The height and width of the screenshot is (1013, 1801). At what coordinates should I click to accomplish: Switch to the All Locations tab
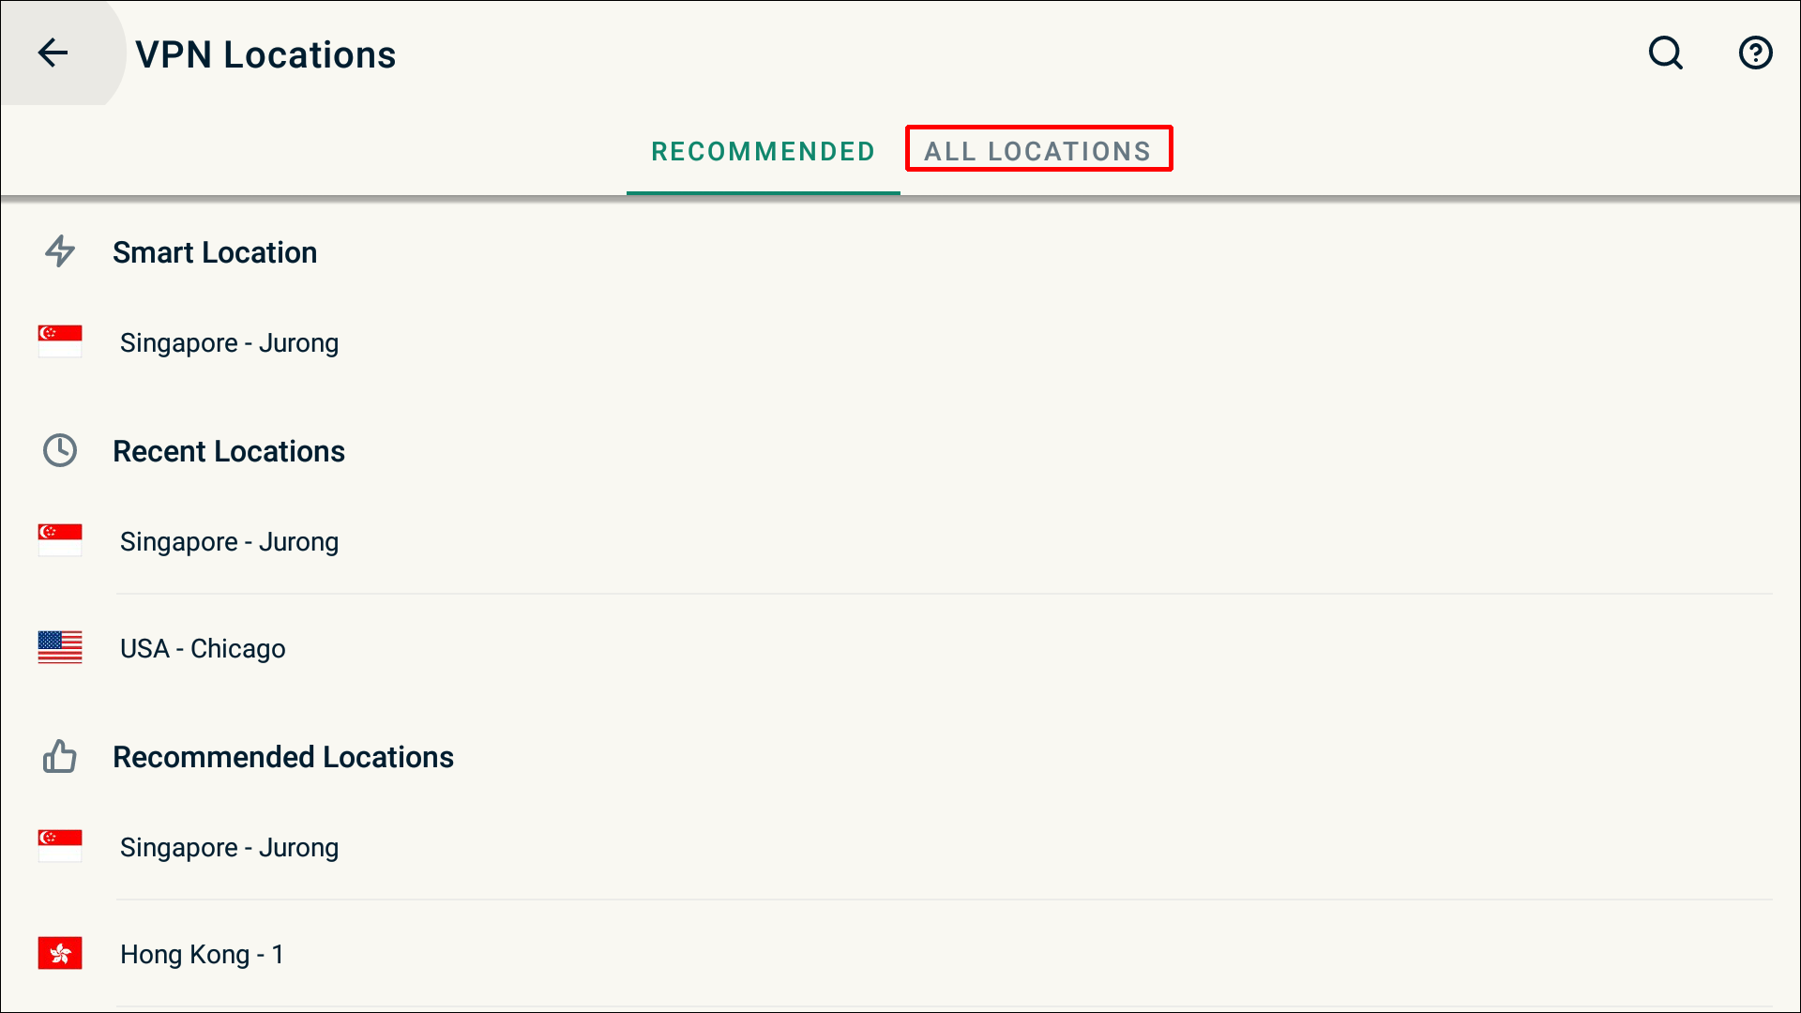pos(1037,151)
